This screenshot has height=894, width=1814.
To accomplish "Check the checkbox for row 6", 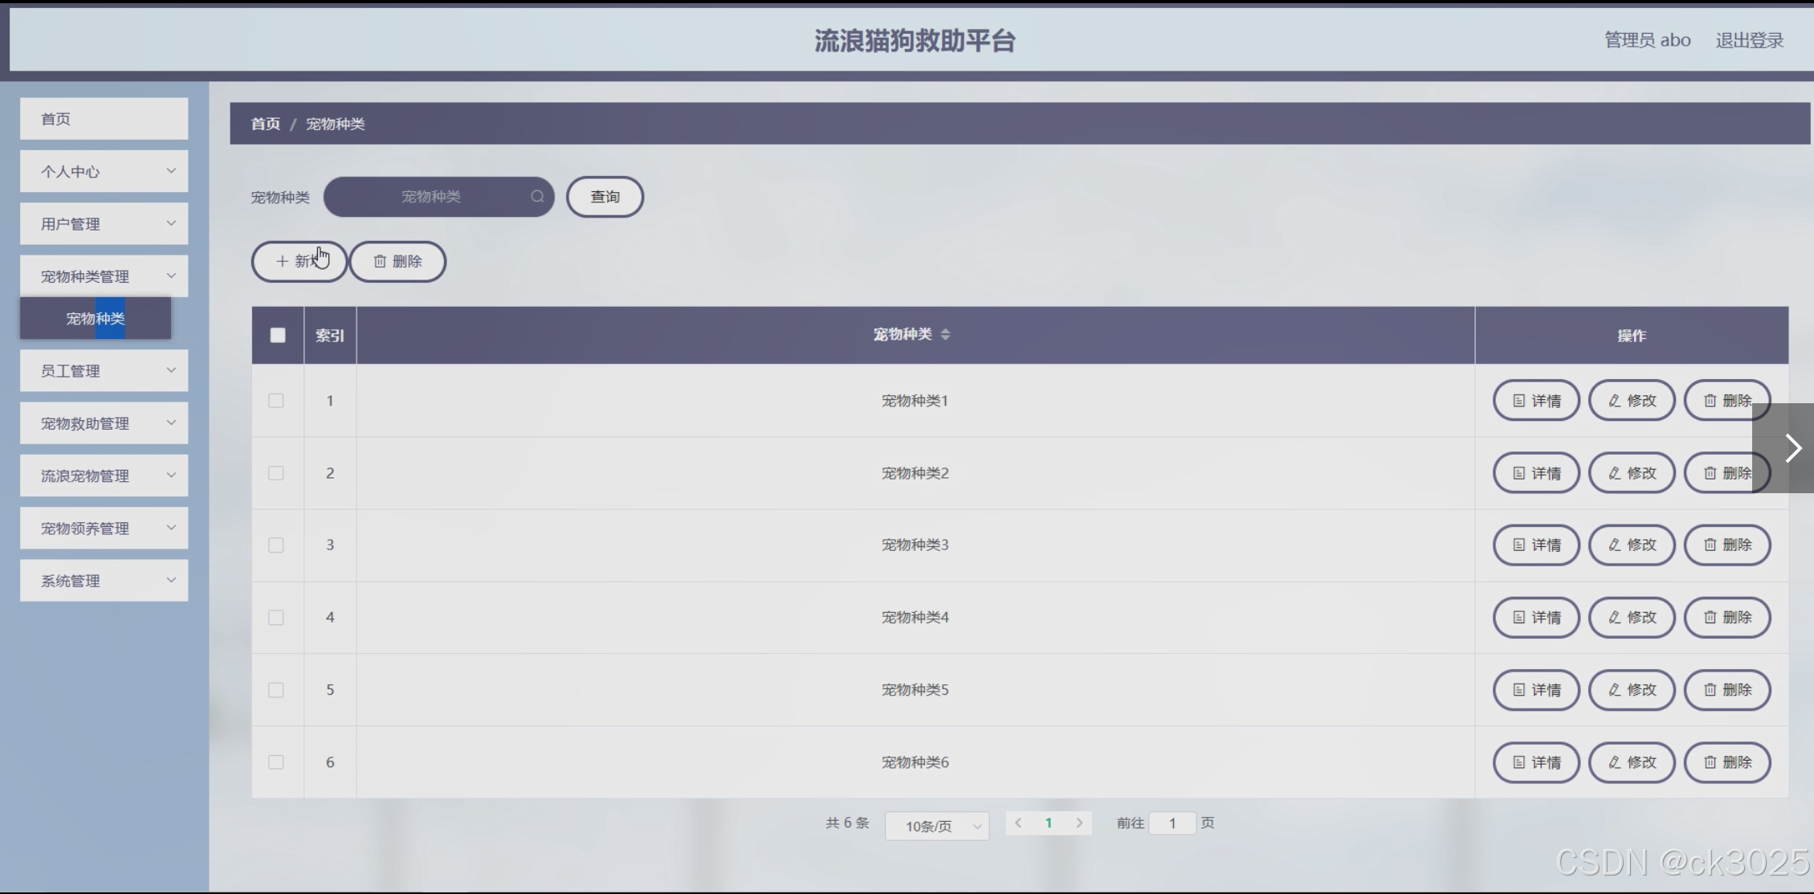I will 276,762.
